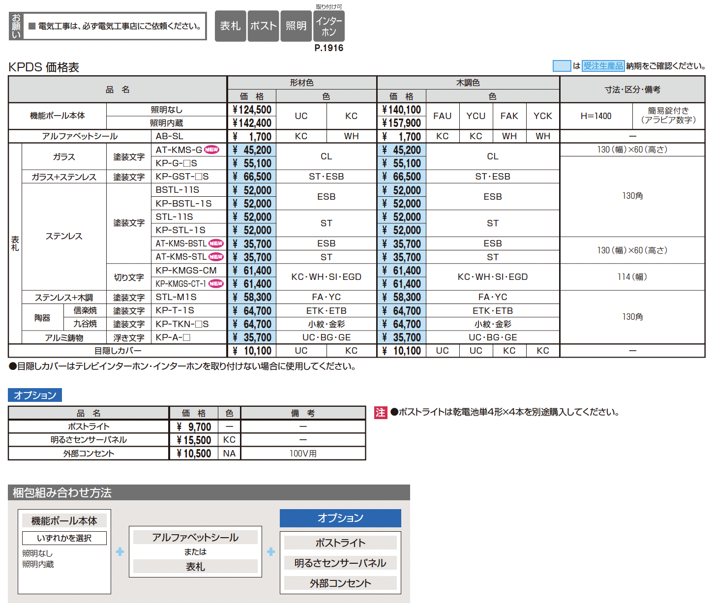Click the 信楽焼 row label
Viewport: 714px width, 608px height.
pyautogui.click(x=85, y=310)
